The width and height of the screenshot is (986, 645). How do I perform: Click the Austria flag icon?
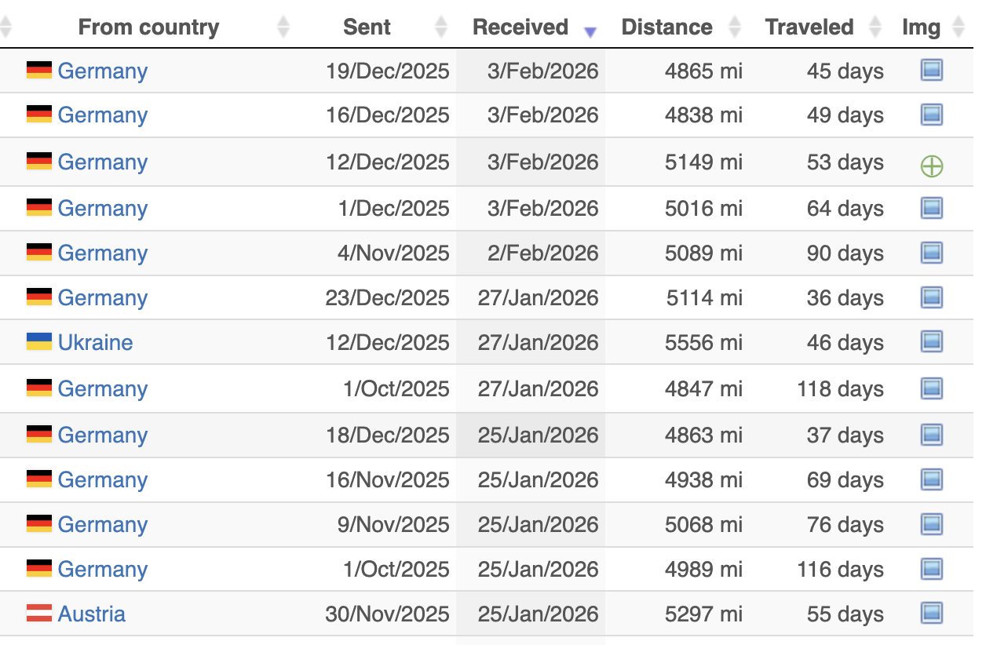click(x=39, y=614)
